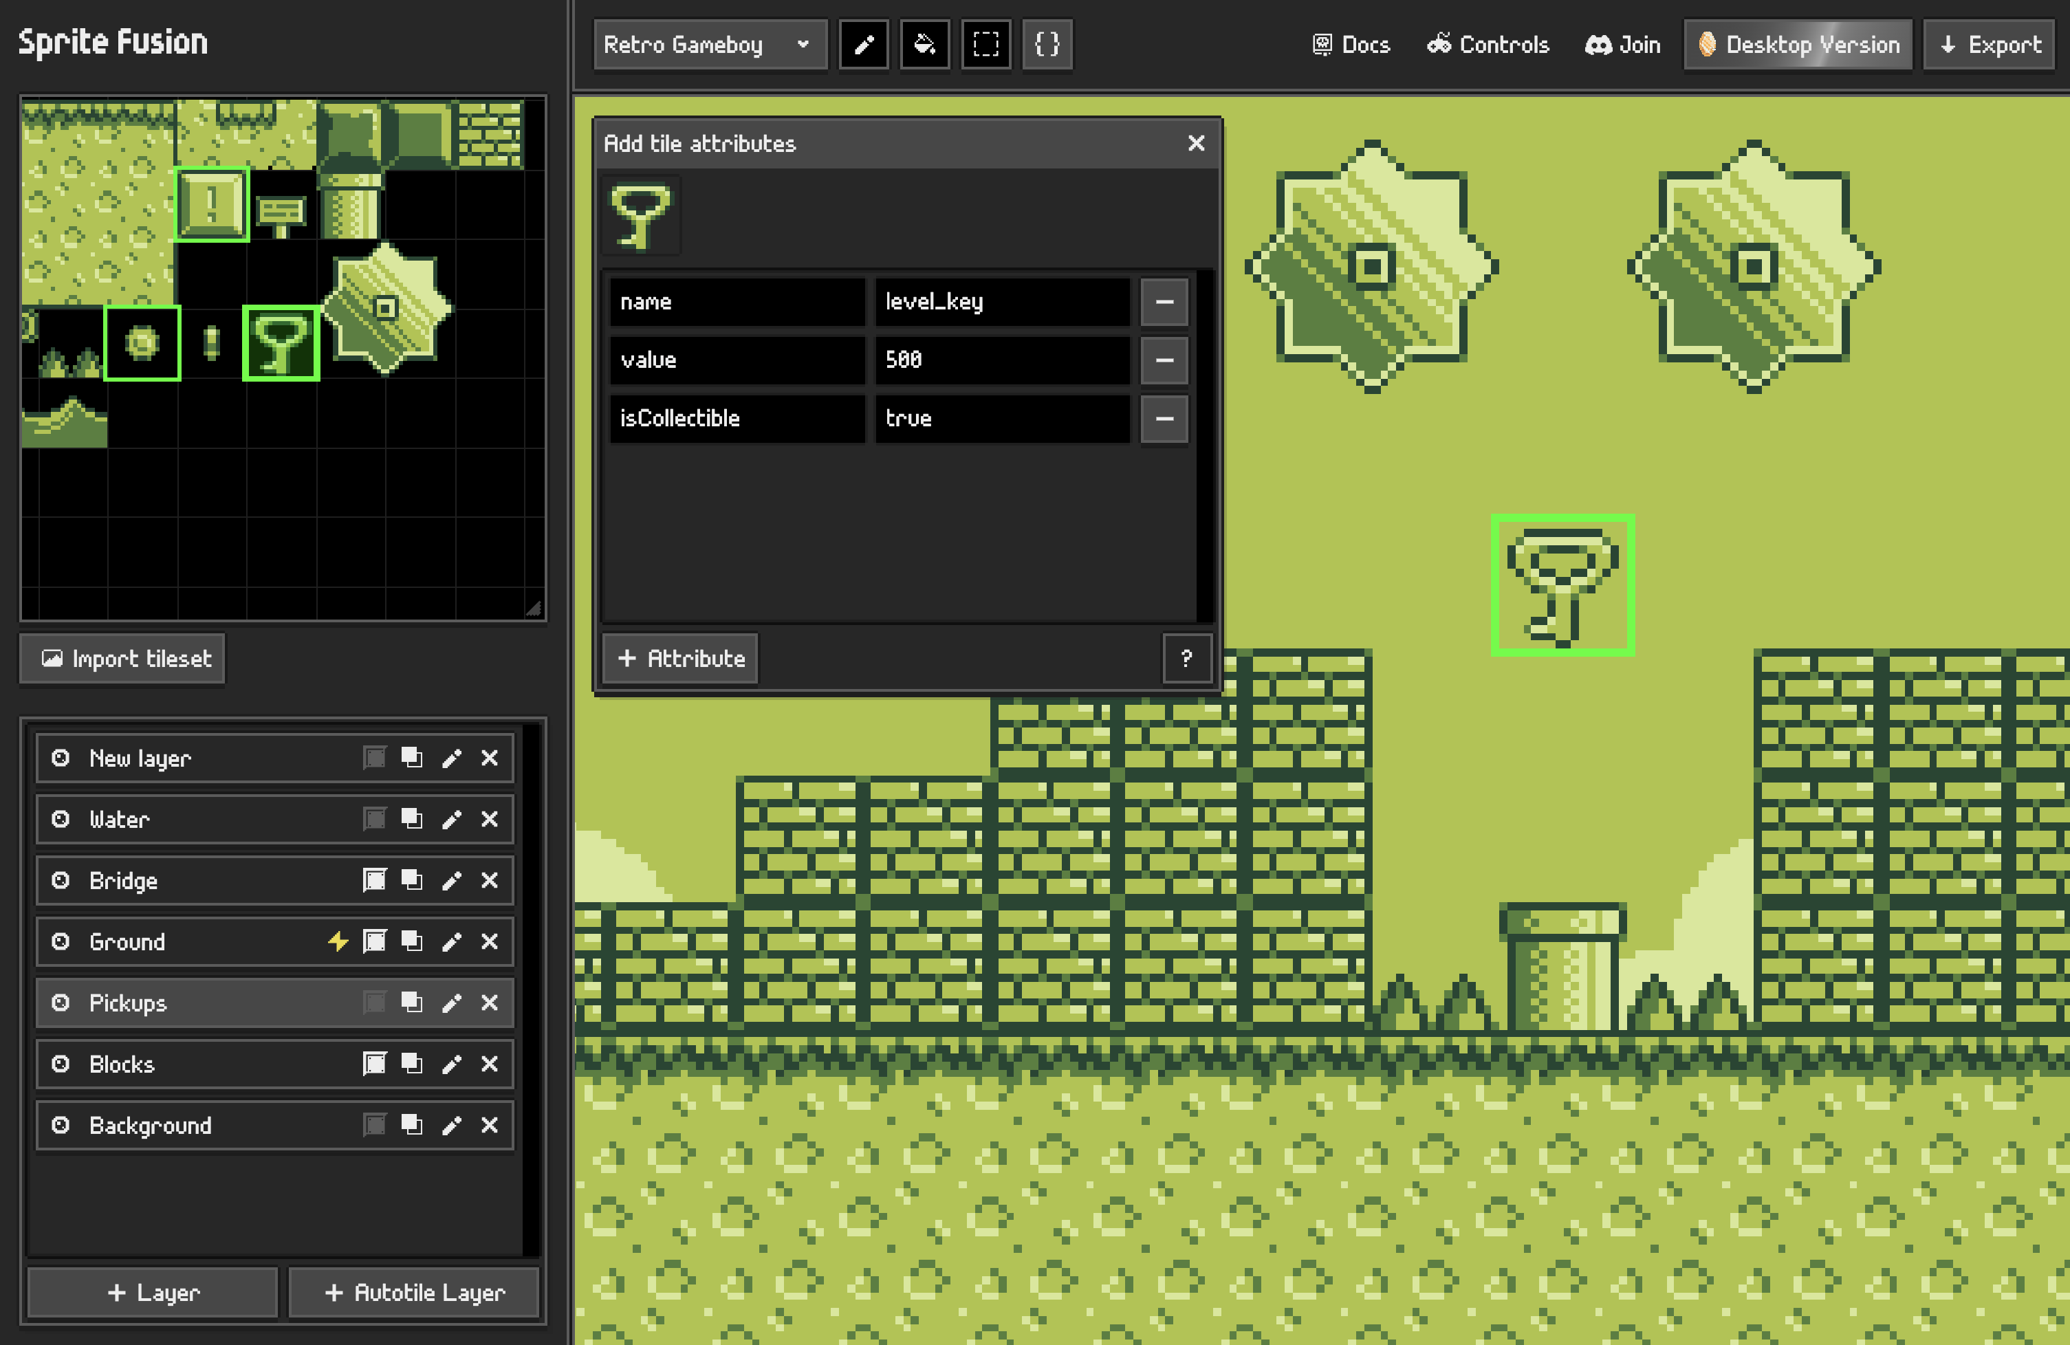Image resolution: width=2070 pixels, height=1345 pixels.
Task: Toggle visibility of Pickups layer
Action: click(60, 1003)
